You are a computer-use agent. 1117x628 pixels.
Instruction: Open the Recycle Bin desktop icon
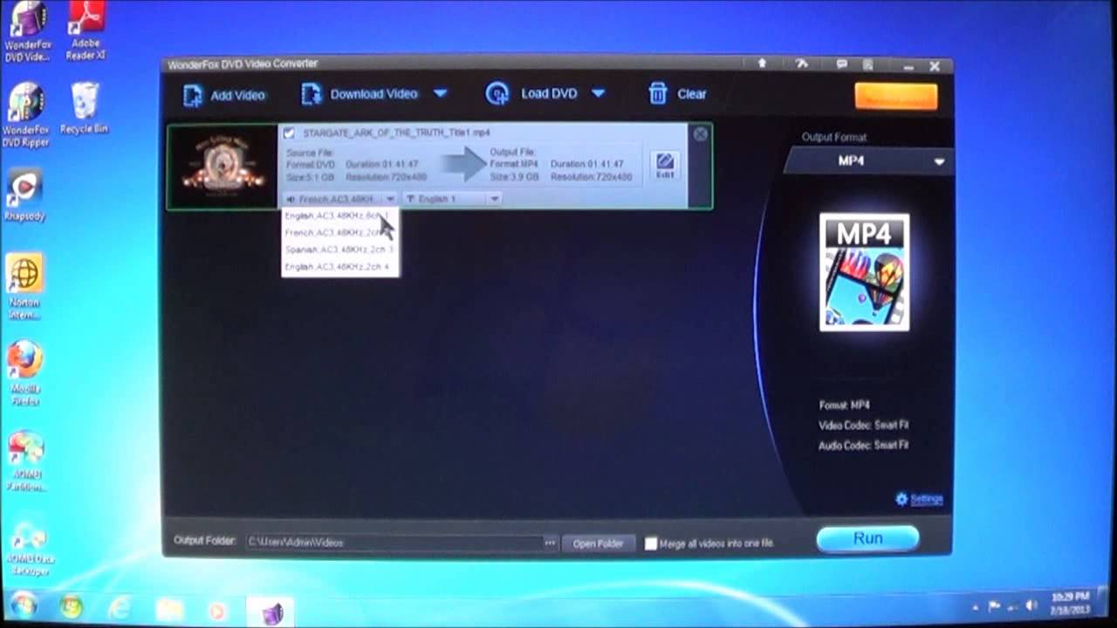coord(85,109)
